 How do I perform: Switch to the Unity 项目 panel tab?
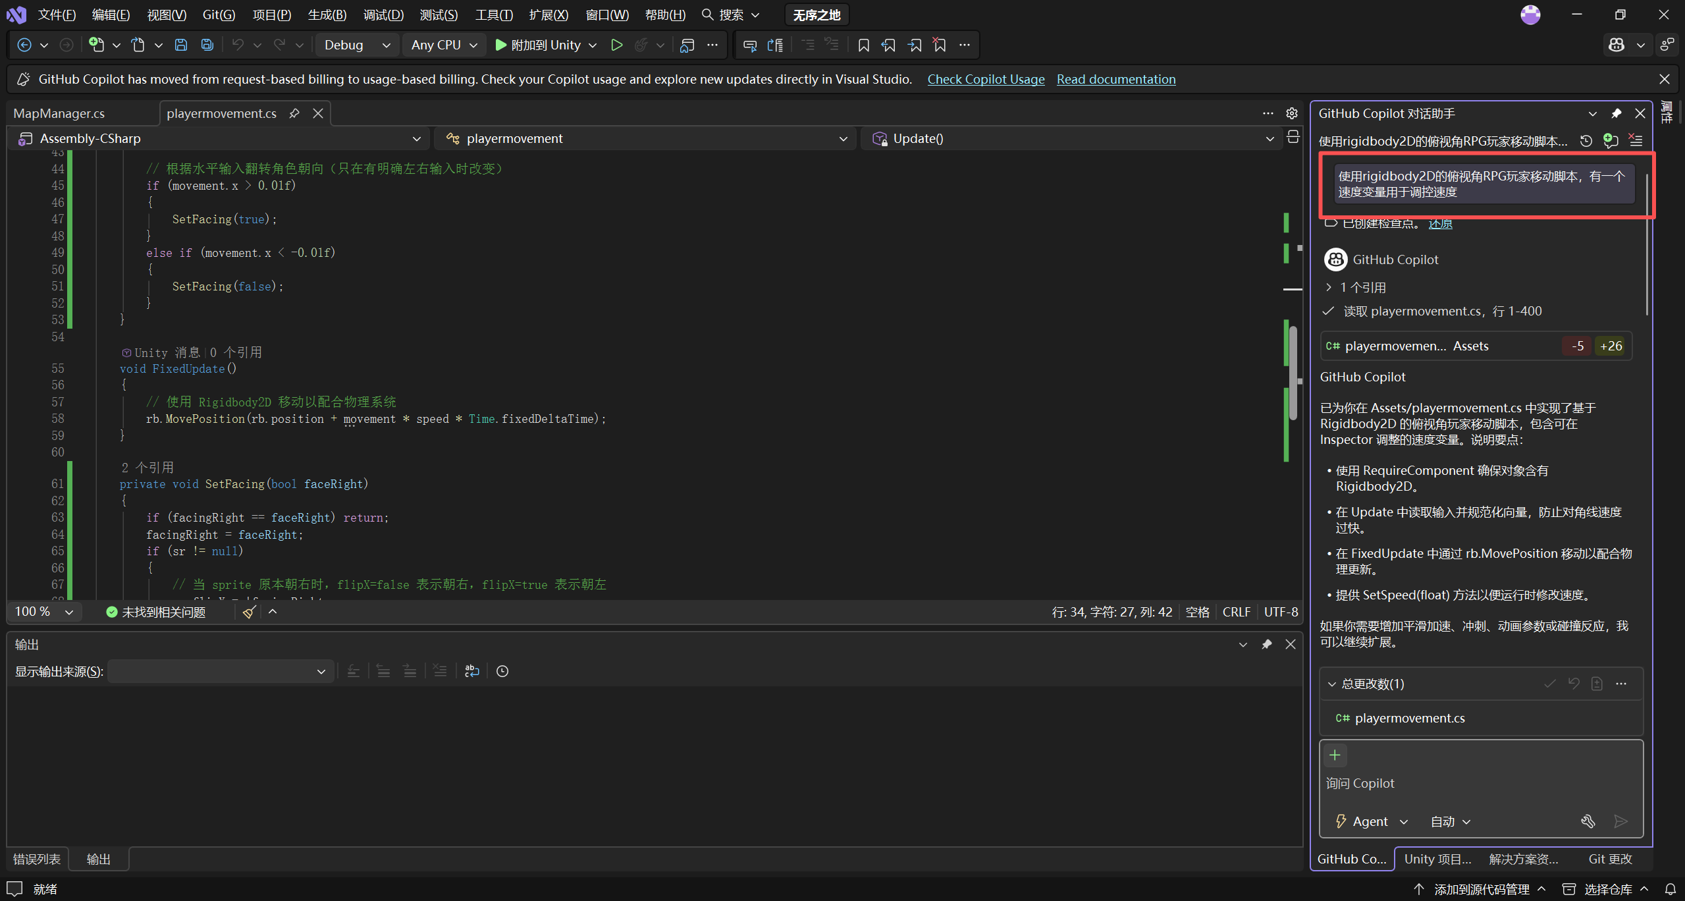1437,859
